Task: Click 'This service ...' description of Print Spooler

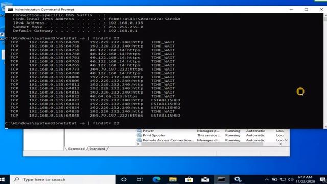Action: coord(209,135)
